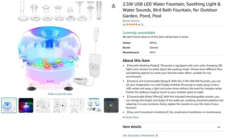The width and height of the screenshot is (228, 138).
Task: Select the sixth blue-banner thumbnail
Action: (x=94, y=105)
